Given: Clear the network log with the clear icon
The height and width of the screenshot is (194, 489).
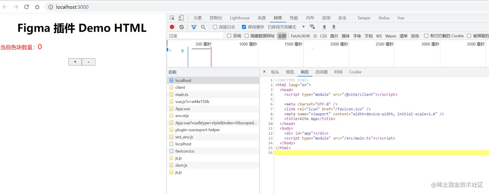Looking at the screenshot, I should pyautogui.click(x=181, y=27).
